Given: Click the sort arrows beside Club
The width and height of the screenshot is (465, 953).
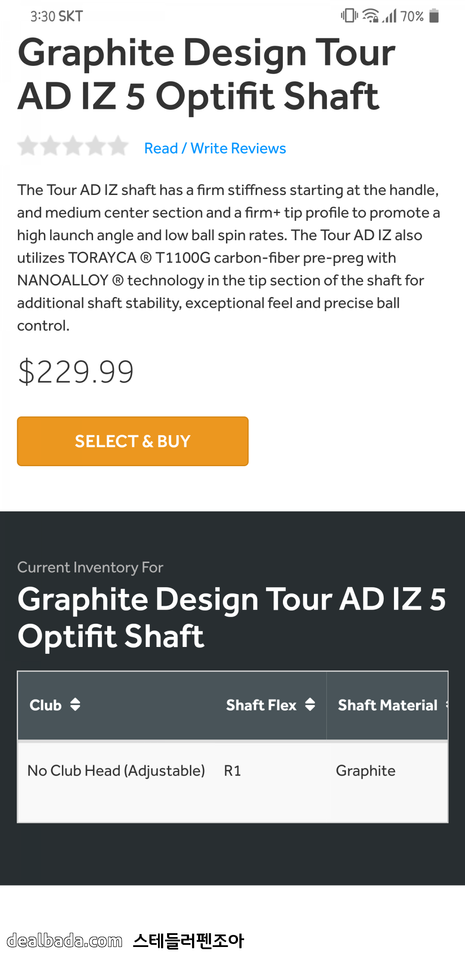Looking at the screenshot, I should (75, 704).
